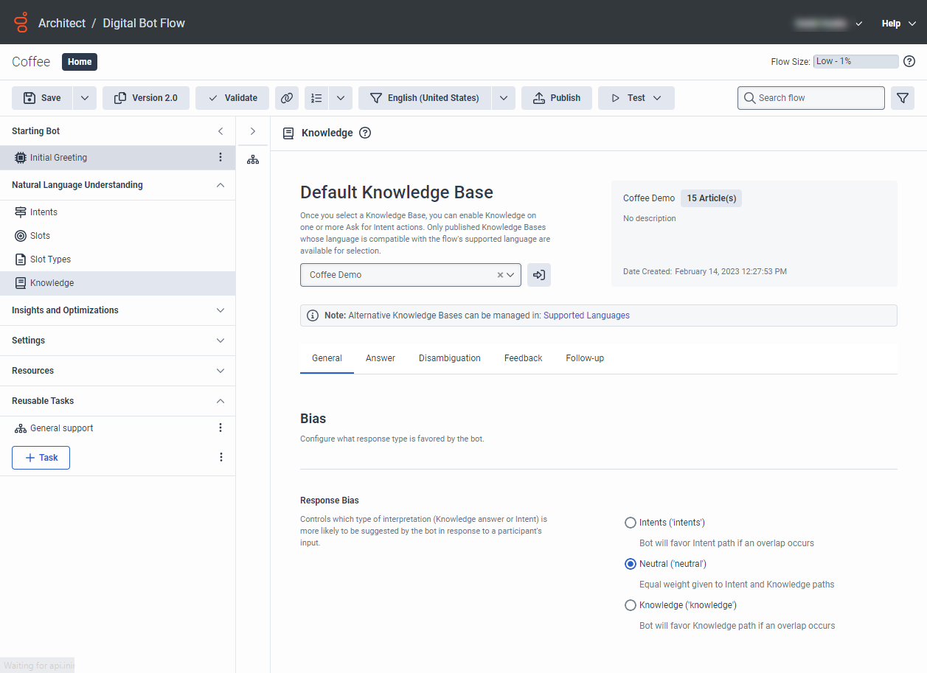Click the Genesys logo icon

(x=21, y=23)
